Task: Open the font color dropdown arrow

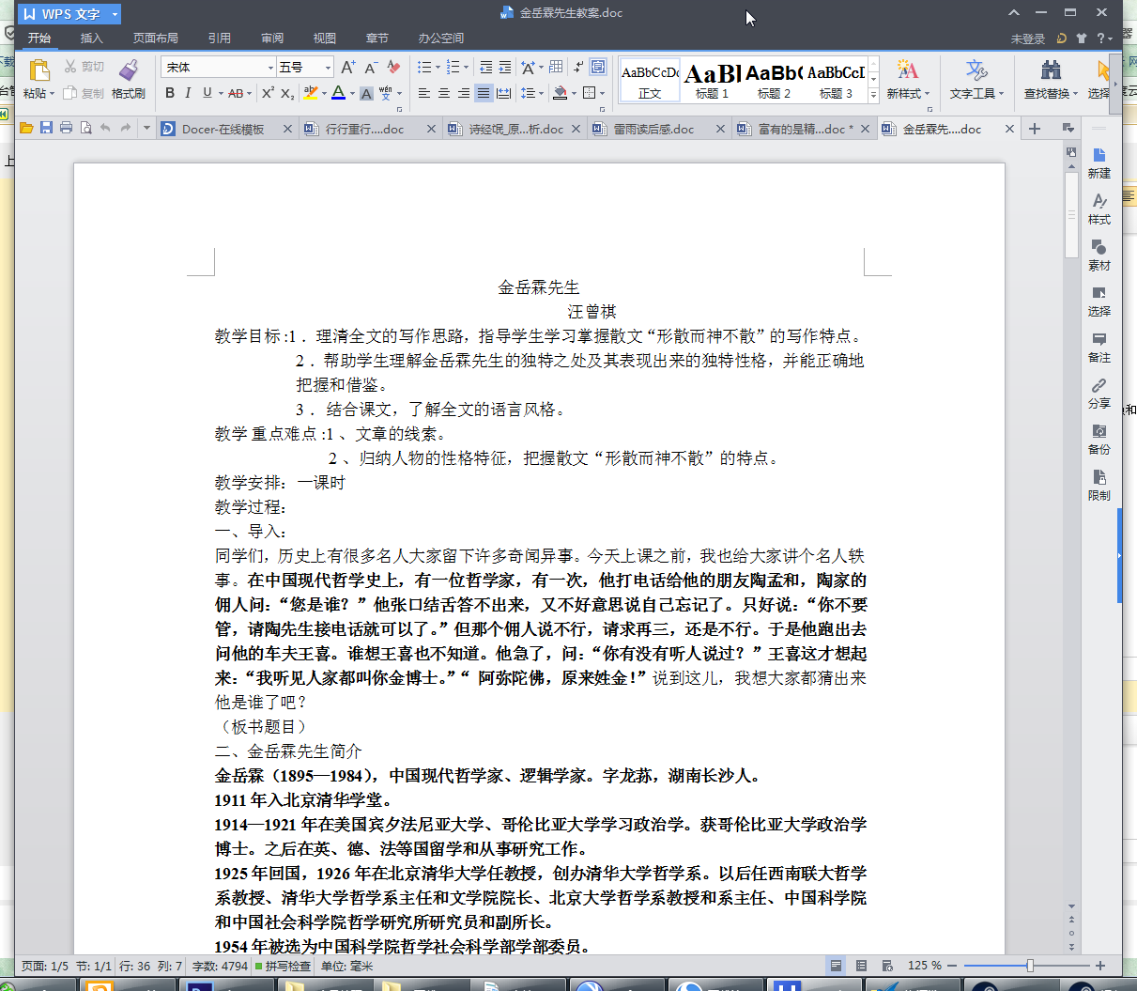Action: coord(352,93)
